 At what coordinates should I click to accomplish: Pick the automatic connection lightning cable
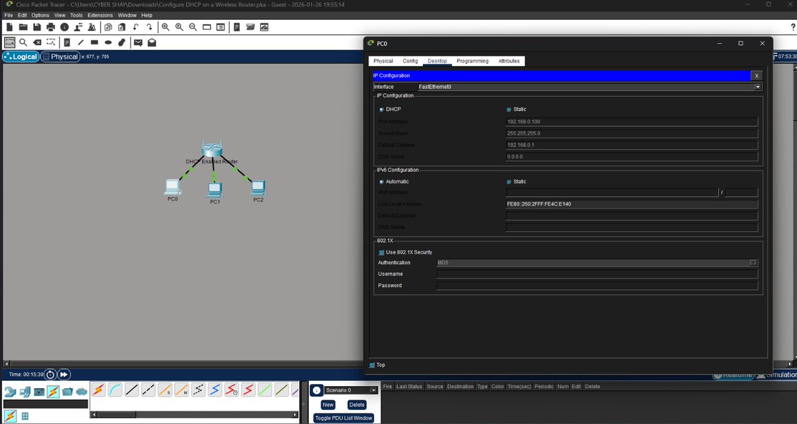click(x=98, y=389)
